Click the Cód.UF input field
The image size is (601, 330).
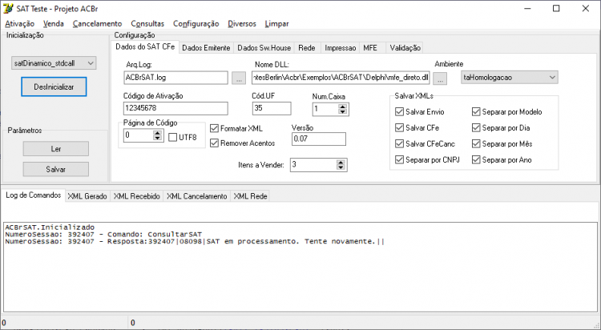click(272, 108)
